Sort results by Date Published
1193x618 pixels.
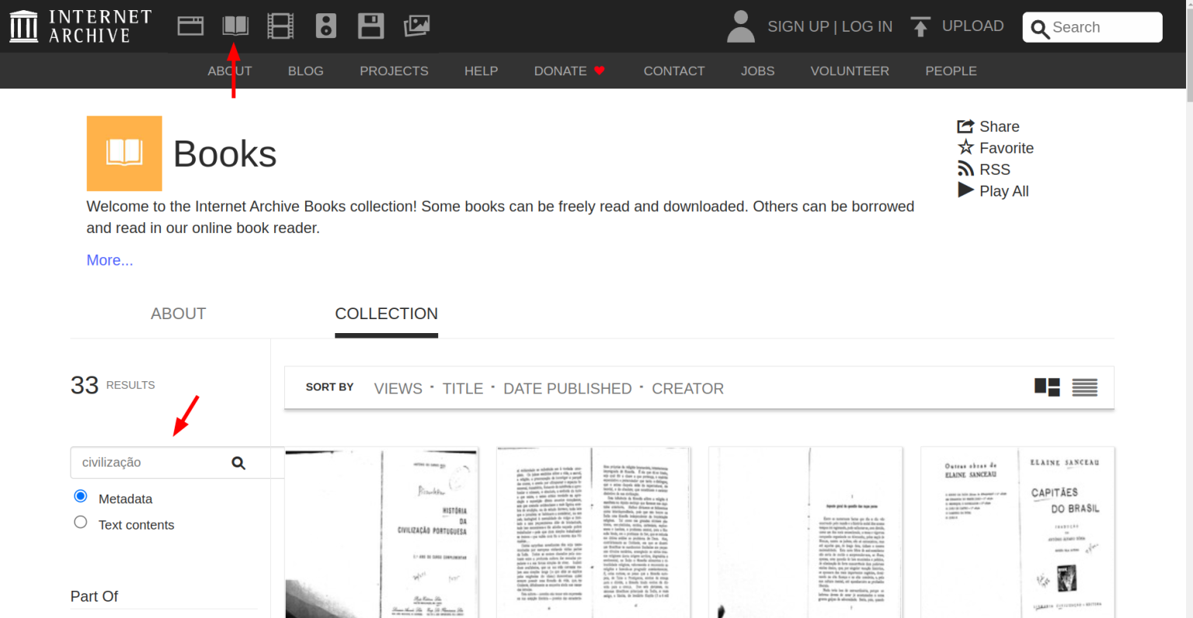pos(567,388)
